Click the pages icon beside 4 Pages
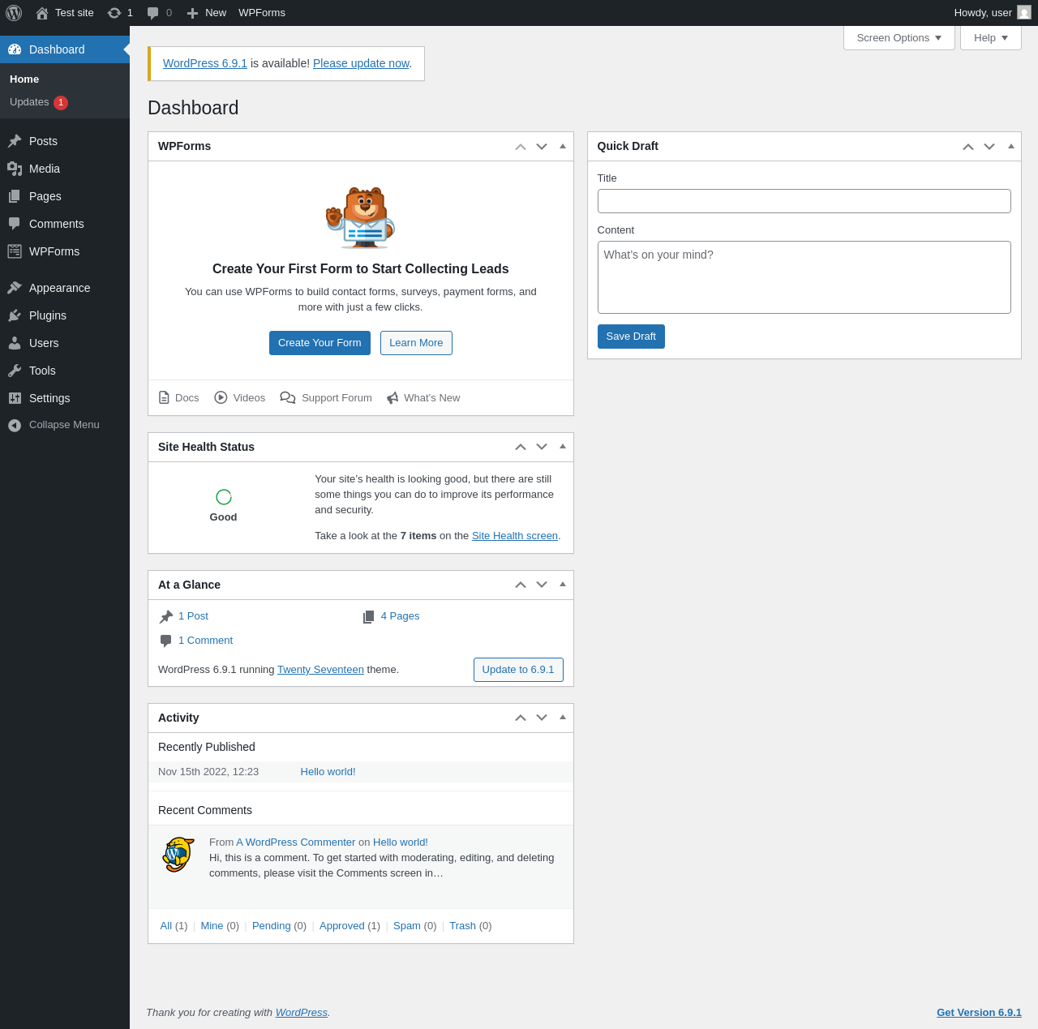This screenshot has height=1029, width=1038. click(369, 616)
